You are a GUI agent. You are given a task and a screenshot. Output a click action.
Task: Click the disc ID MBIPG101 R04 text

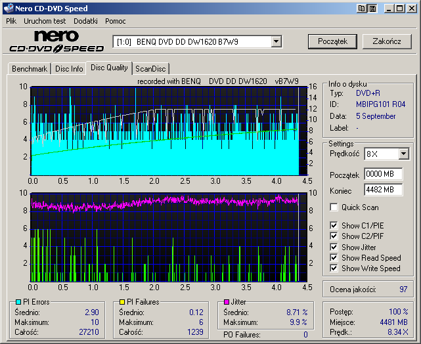click(380, 104)
